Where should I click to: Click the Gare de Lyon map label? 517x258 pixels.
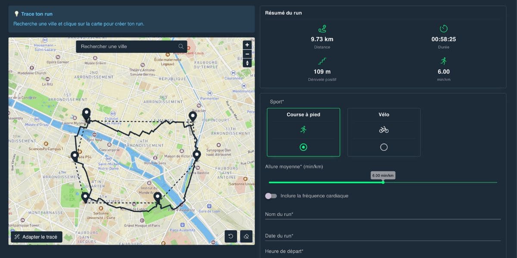210,211
